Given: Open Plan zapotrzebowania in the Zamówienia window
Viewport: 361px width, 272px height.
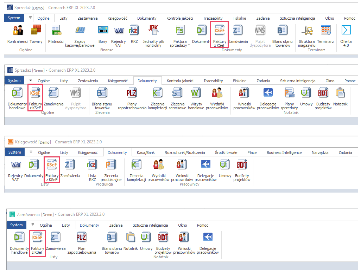Looking at the screenshot, I should tap(82, 244).
